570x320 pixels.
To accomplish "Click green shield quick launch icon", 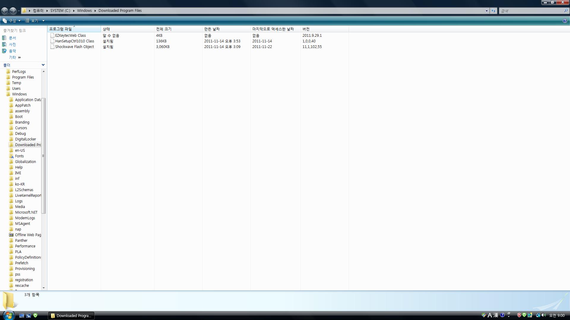I will pyautogui.click(x=35, y=316).
